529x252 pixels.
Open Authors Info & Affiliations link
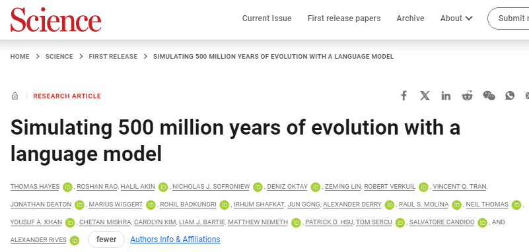point(175,239)
